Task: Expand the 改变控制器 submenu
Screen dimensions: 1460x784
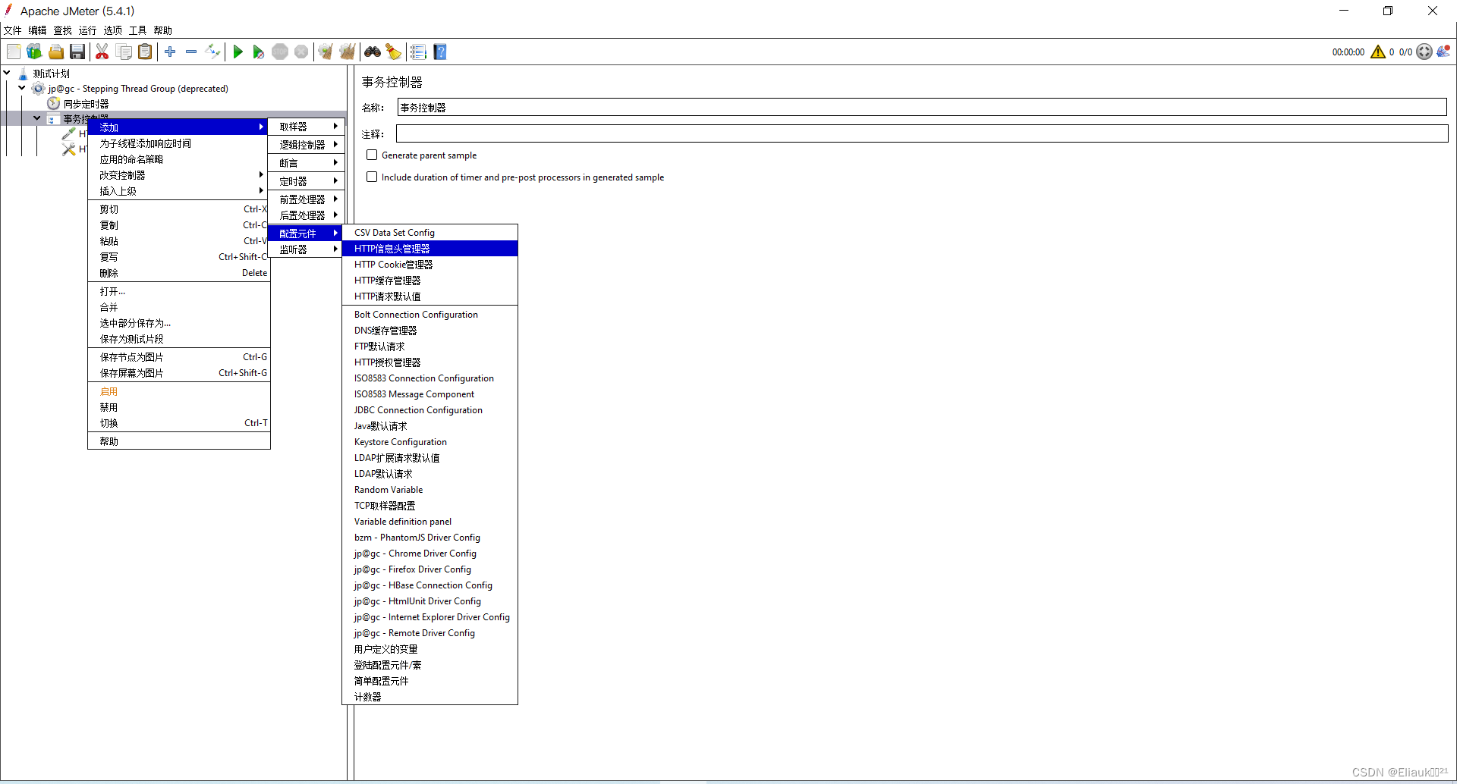Action: 178,175
